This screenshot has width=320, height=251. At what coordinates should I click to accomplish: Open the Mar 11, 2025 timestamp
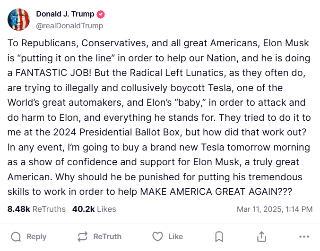pyautogui.click(x=274, y=209)
